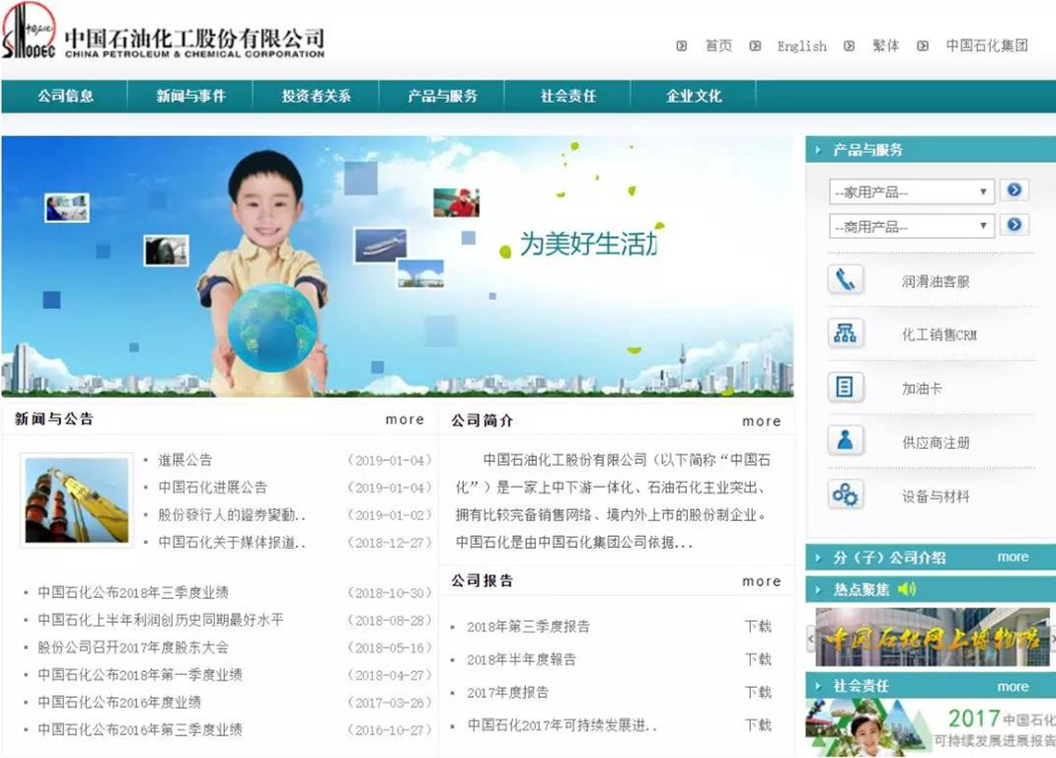Click more in 公司简介 section
Screen dimensions: 1056x758
pos(762,421)
